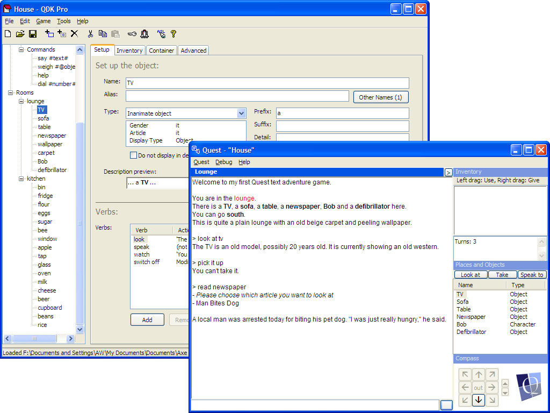Screen dimensions: 550x413
Task: Open the Tools menu in QDK Pro
Action: [x=63, y=21]
